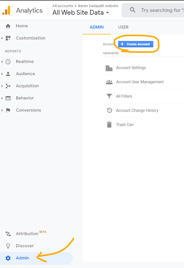Image resolution: width=184 pixels, height=268 pixels.
Task: Click the narenandu account name
Action: pyautogui.click(x=111, y=53)
